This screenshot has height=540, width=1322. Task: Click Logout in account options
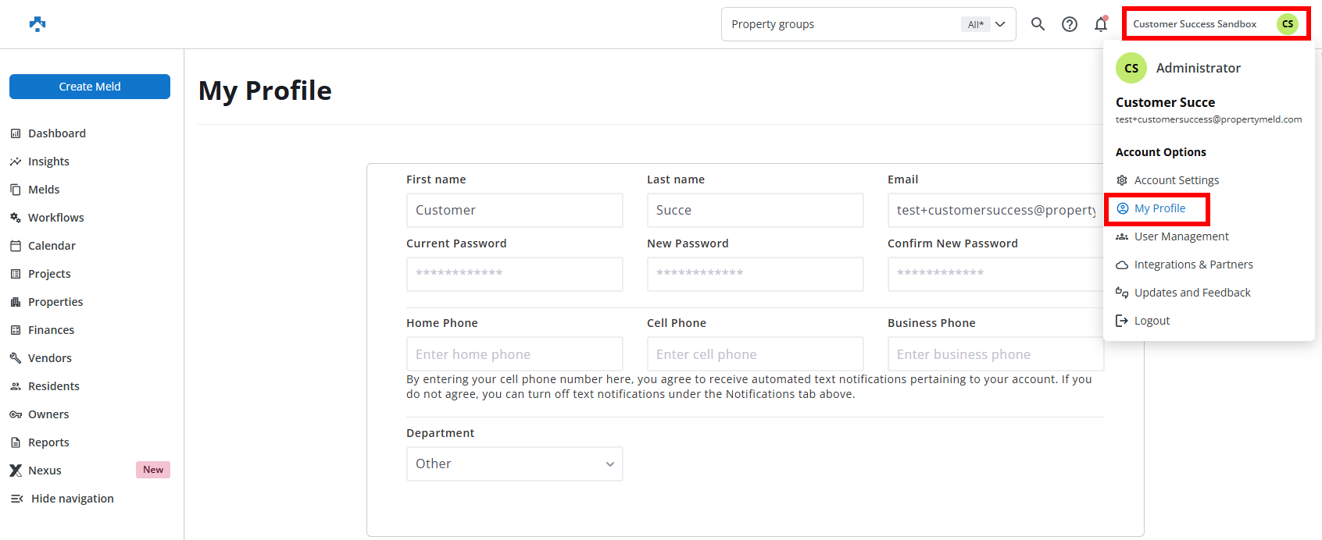point(1151,321)
